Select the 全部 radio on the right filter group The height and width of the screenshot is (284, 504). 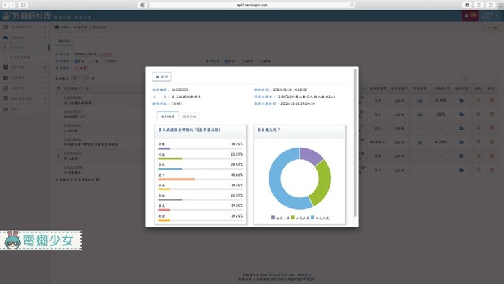(x=226, y=61)
